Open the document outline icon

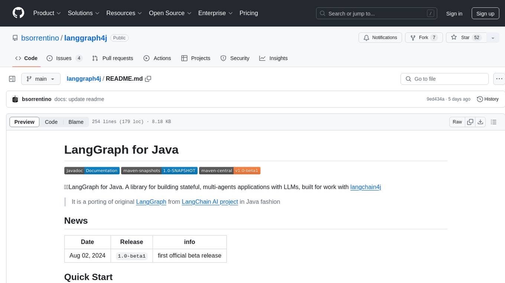tap(493, 122)
